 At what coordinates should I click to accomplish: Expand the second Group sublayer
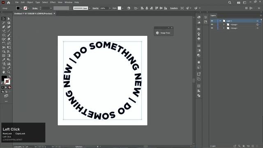tap(224, 28)
